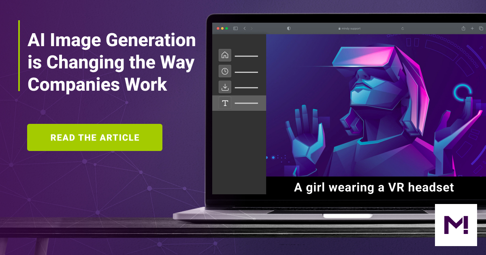This screenshot has height=255, width=486.
Task: Open the tab overview control
Action: (x=482, y=28)
